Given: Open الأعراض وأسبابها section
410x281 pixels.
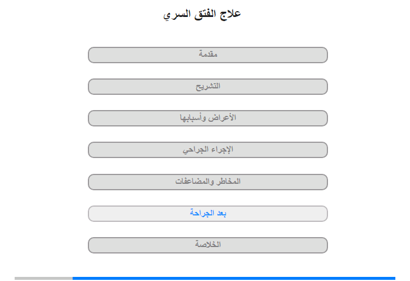Looking at the screenshot, I should 208,118.
